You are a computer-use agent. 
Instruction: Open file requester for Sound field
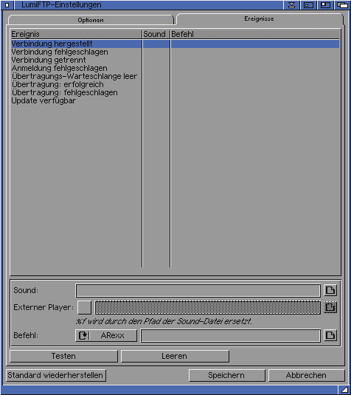click(x=330, y=290)
